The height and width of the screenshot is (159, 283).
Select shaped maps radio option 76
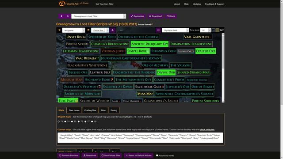pos(79,121)
